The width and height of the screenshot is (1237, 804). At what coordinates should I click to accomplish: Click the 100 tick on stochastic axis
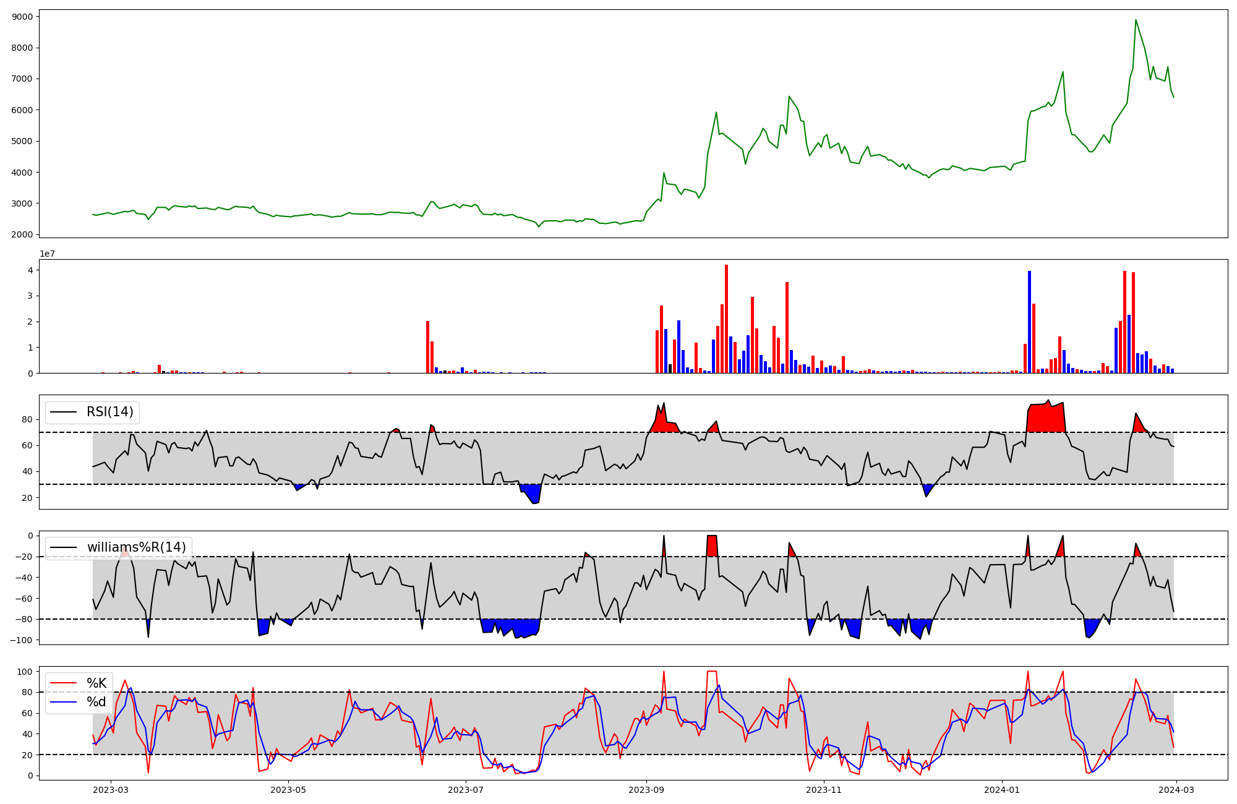coord(25,672)
